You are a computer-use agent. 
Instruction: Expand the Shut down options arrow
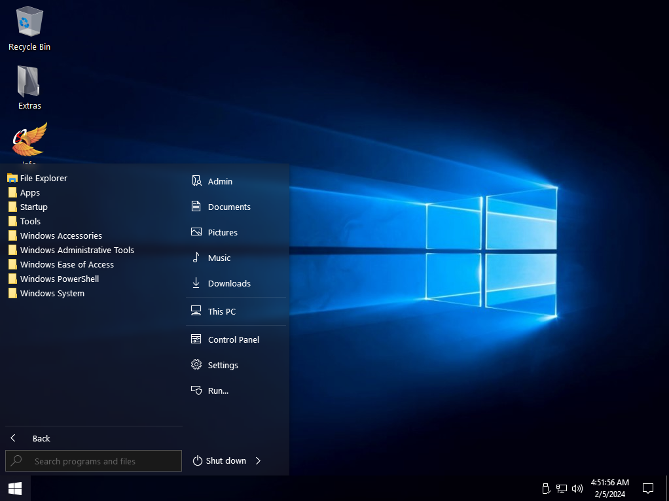258,460
